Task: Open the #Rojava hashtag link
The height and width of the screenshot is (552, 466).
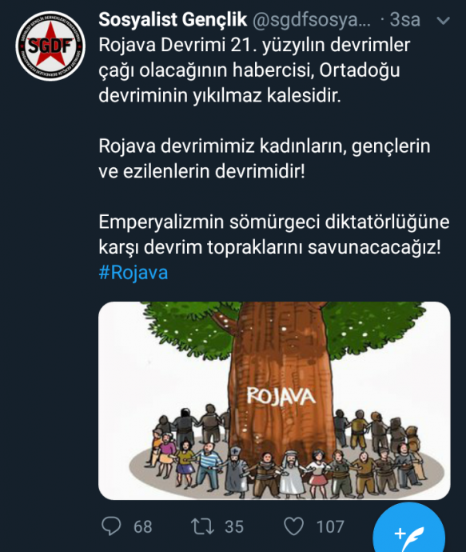Action: point(133,273)
